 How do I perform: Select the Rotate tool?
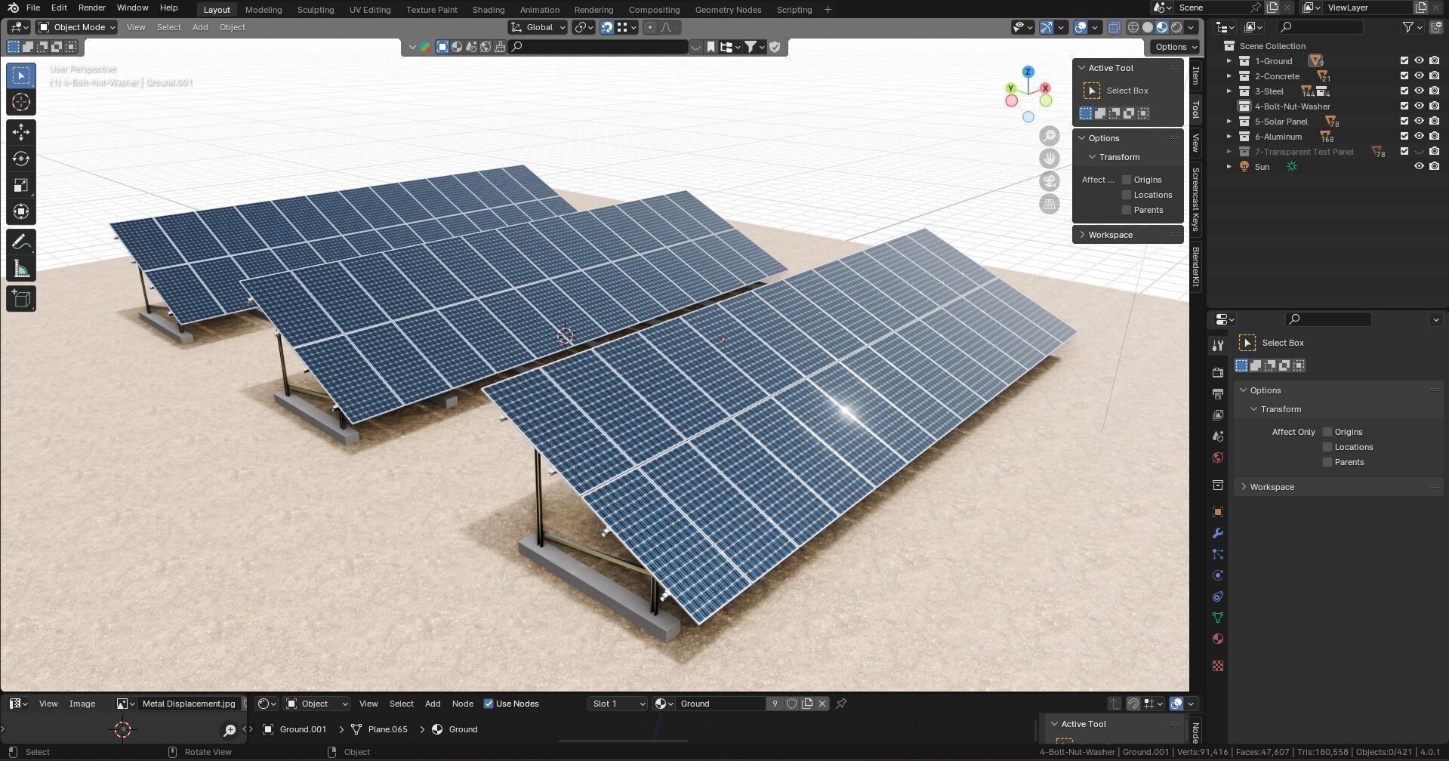tap(21, 159)
